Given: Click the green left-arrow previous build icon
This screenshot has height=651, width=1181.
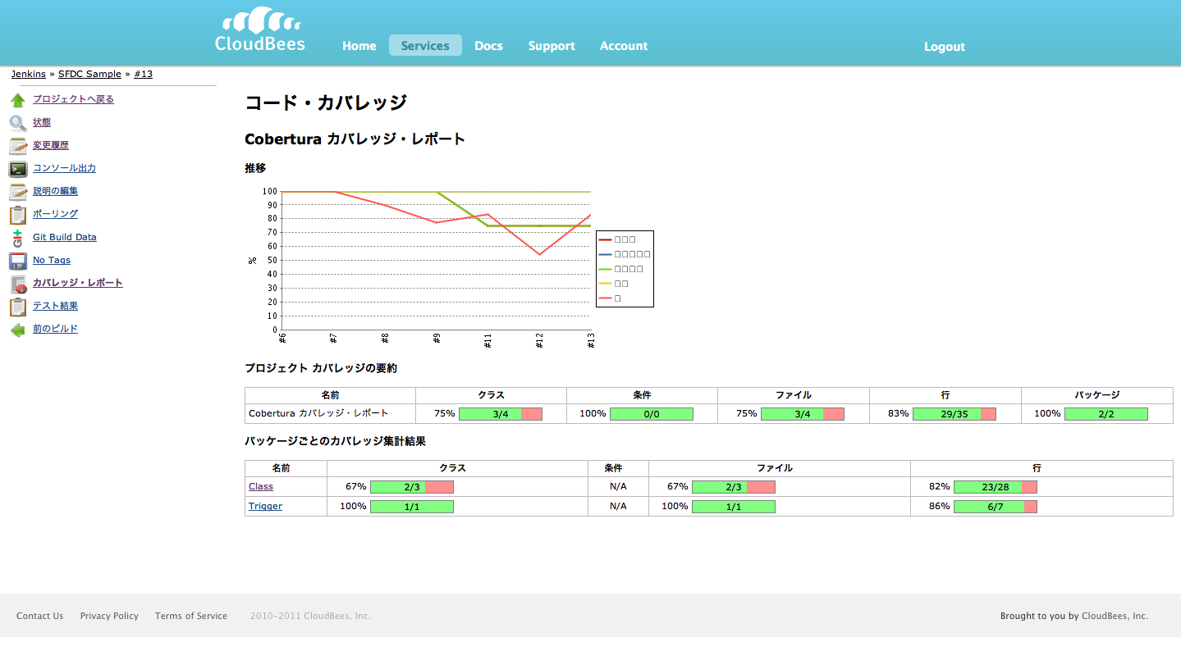Looking at the screenshot, I should pos(17,330).
